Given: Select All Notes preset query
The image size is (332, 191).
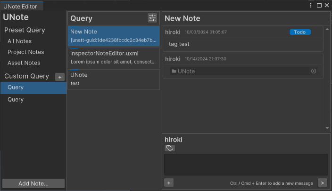Looking at the screenshot, I should (x=19, y=41).
